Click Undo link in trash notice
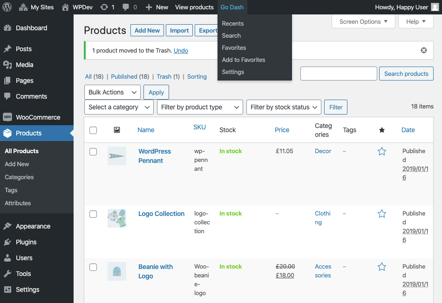The width and height of the screenshot is (442, 303). 181,50
